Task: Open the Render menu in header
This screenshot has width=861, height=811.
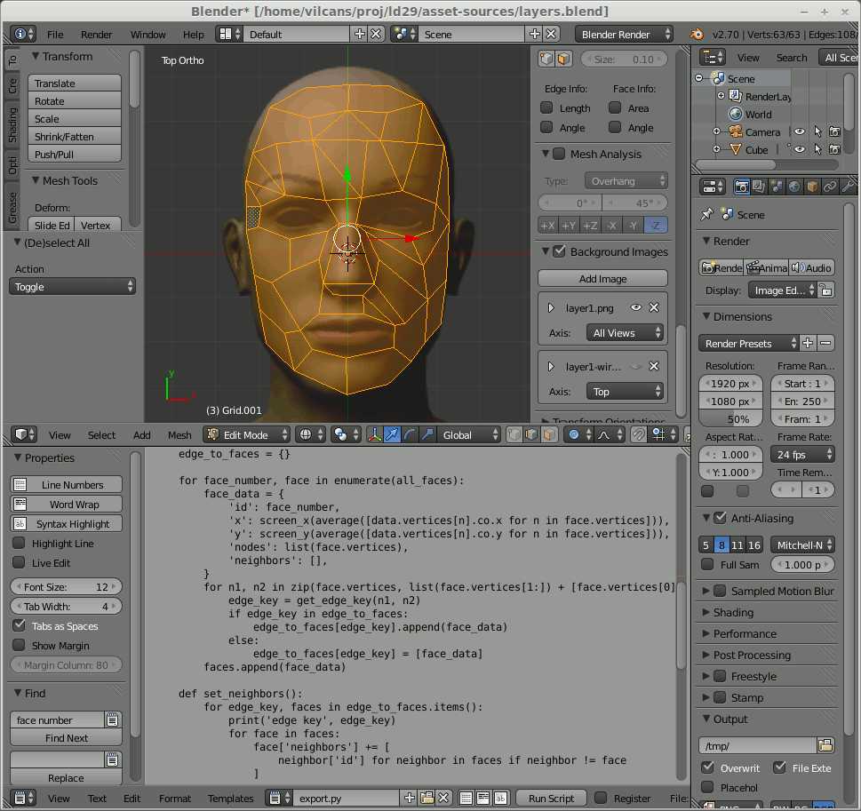Action: pyautogui.click(x=96, y=34)
